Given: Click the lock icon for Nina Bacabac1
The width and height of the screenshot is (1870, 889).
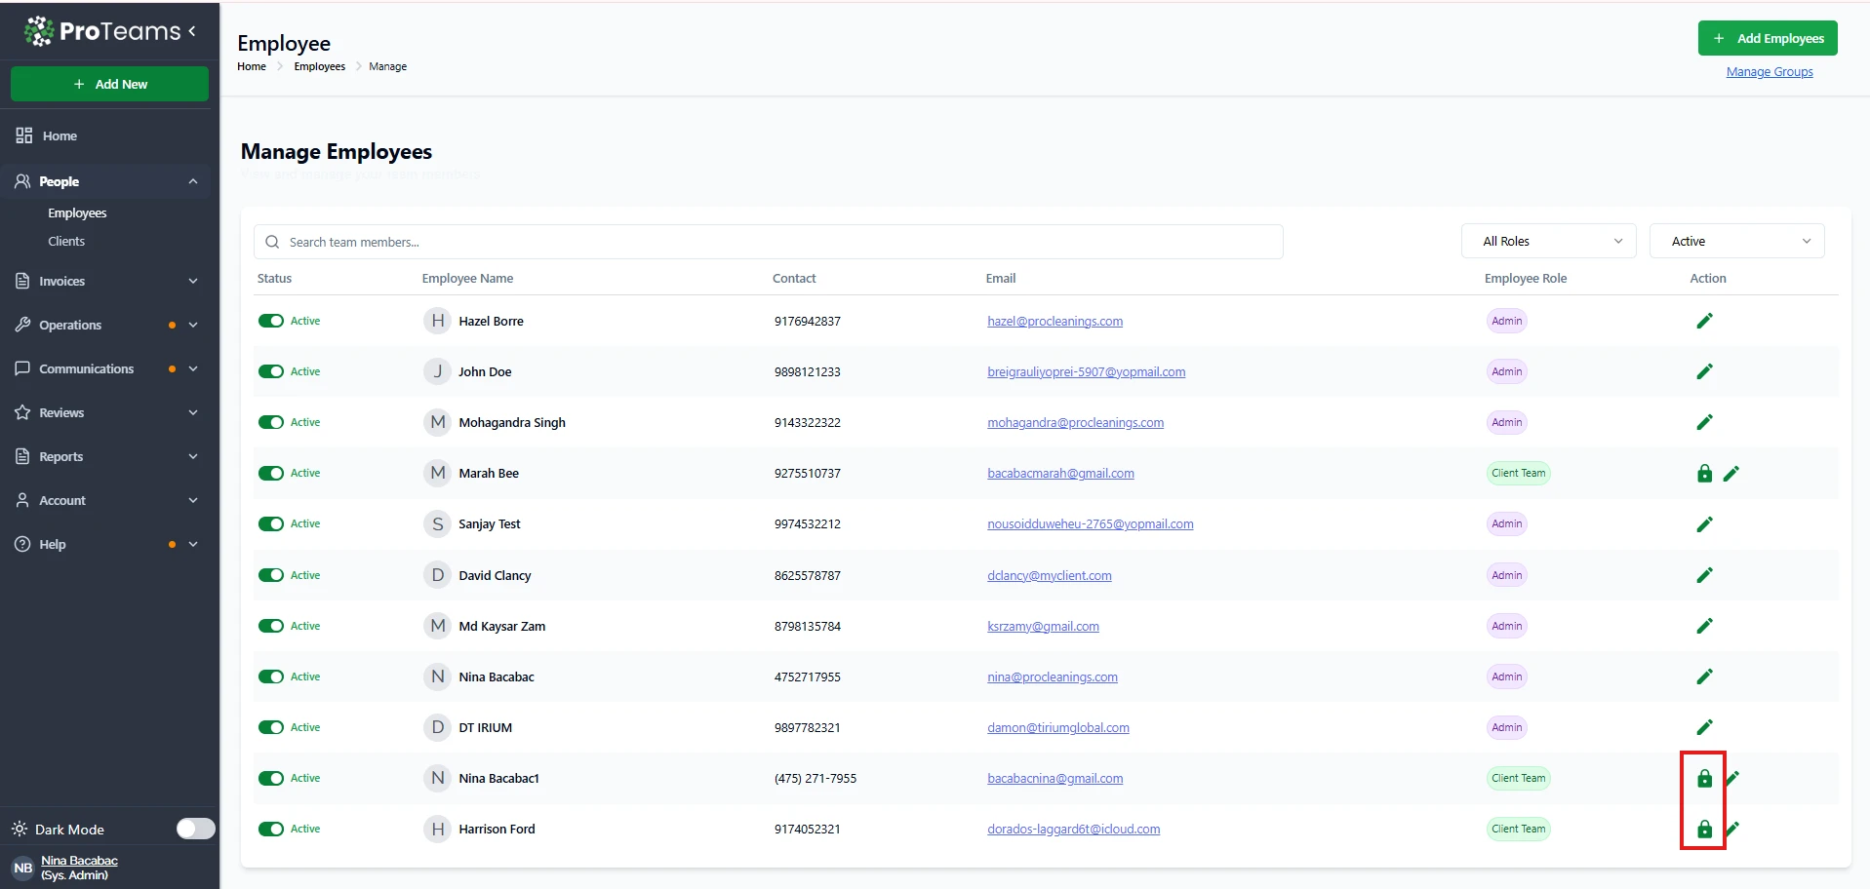Looking at the screenshot, I should pos(1704,779).
